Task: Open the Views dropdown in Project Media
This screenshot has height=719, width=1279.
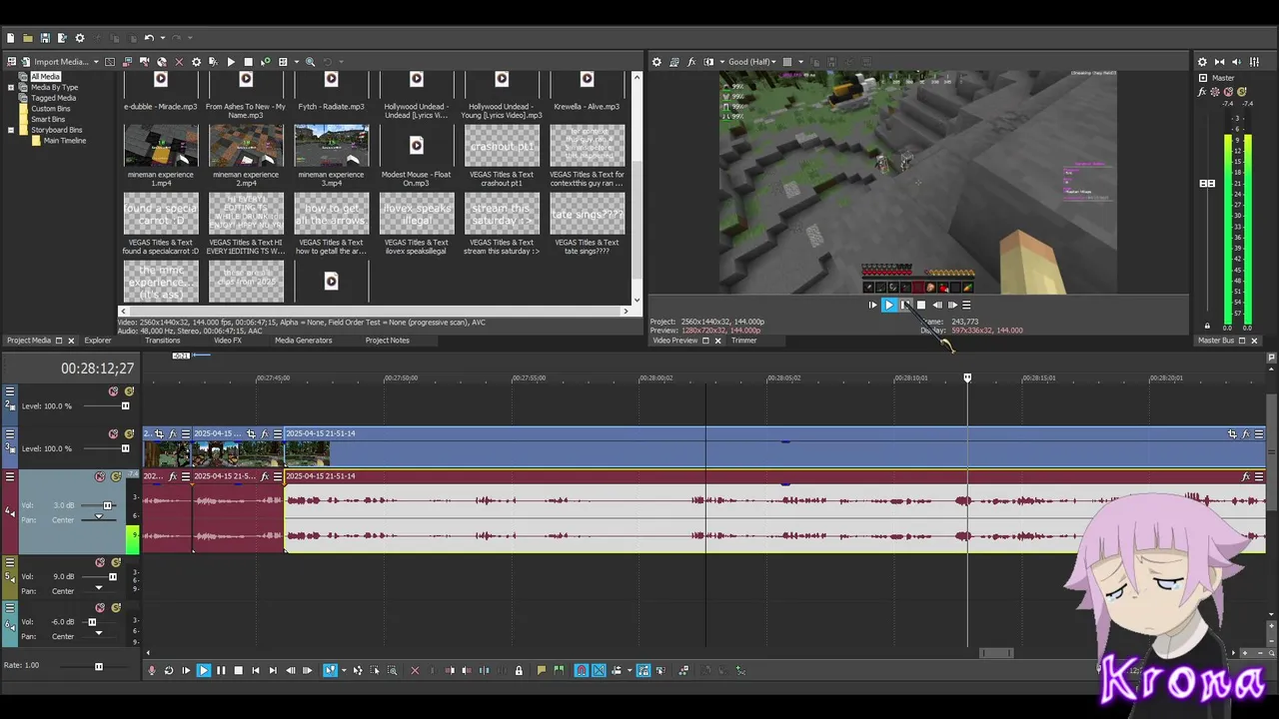Action: coord(296,62)
